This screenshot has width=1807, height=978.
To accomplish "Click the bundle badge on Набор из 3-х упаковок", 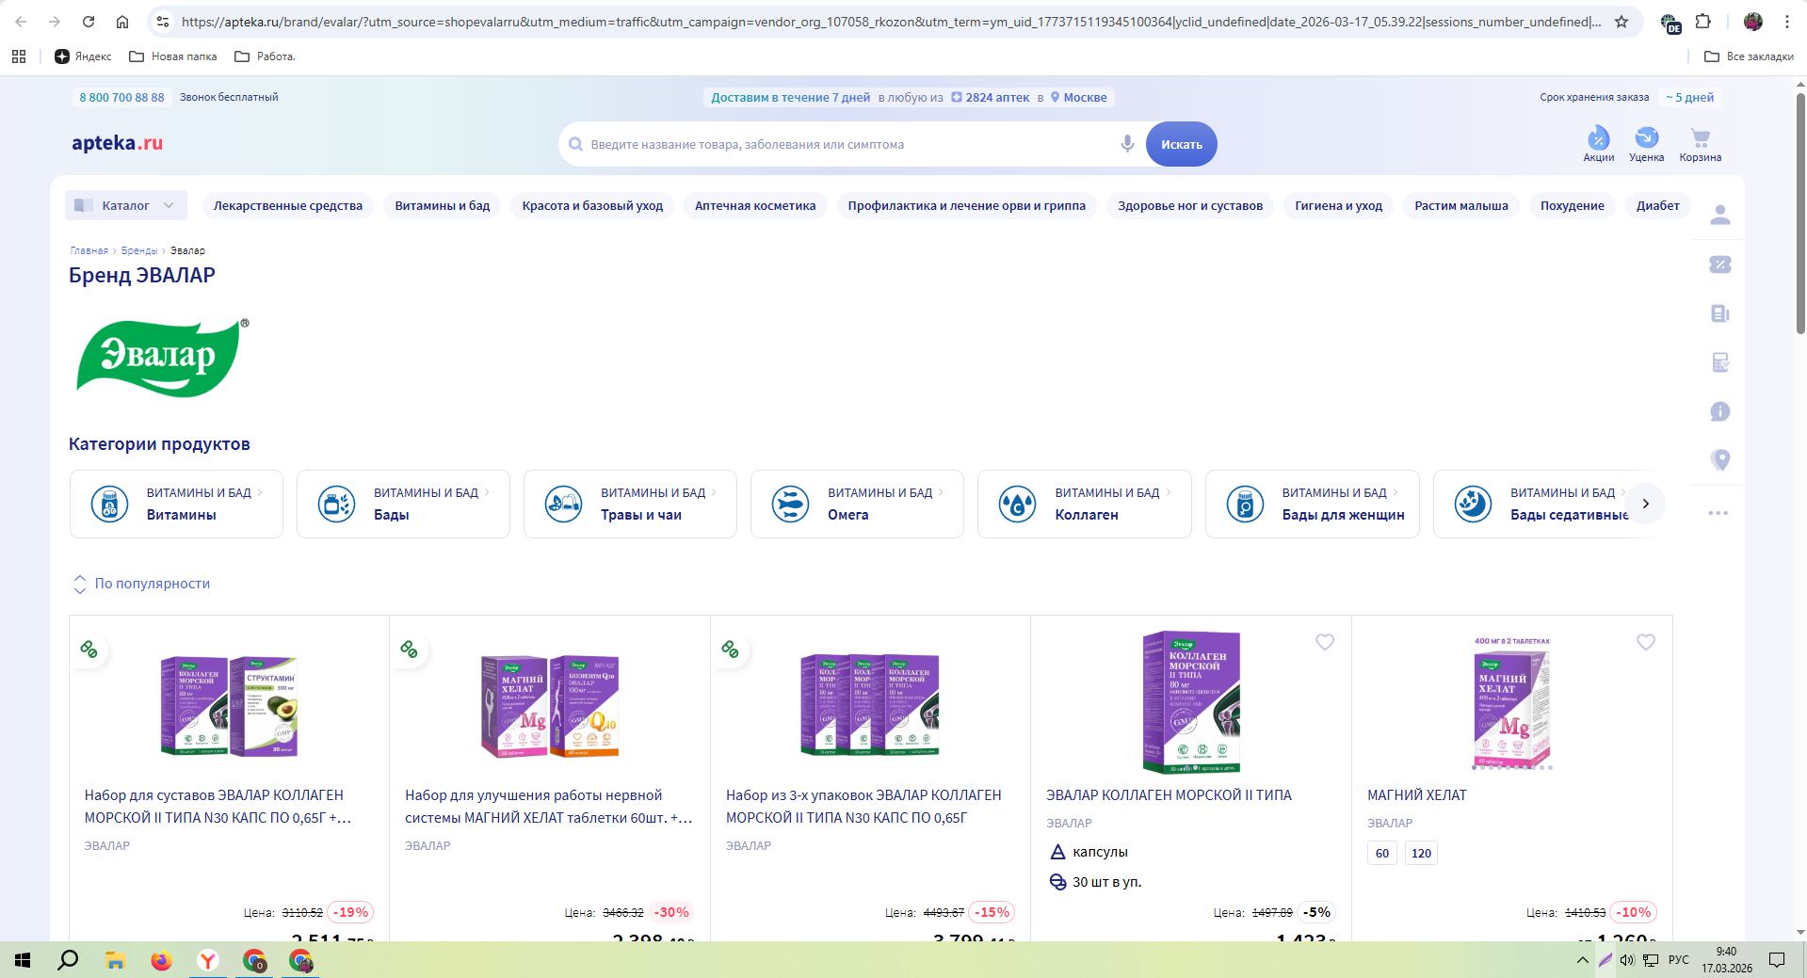I will coord(731,649).
